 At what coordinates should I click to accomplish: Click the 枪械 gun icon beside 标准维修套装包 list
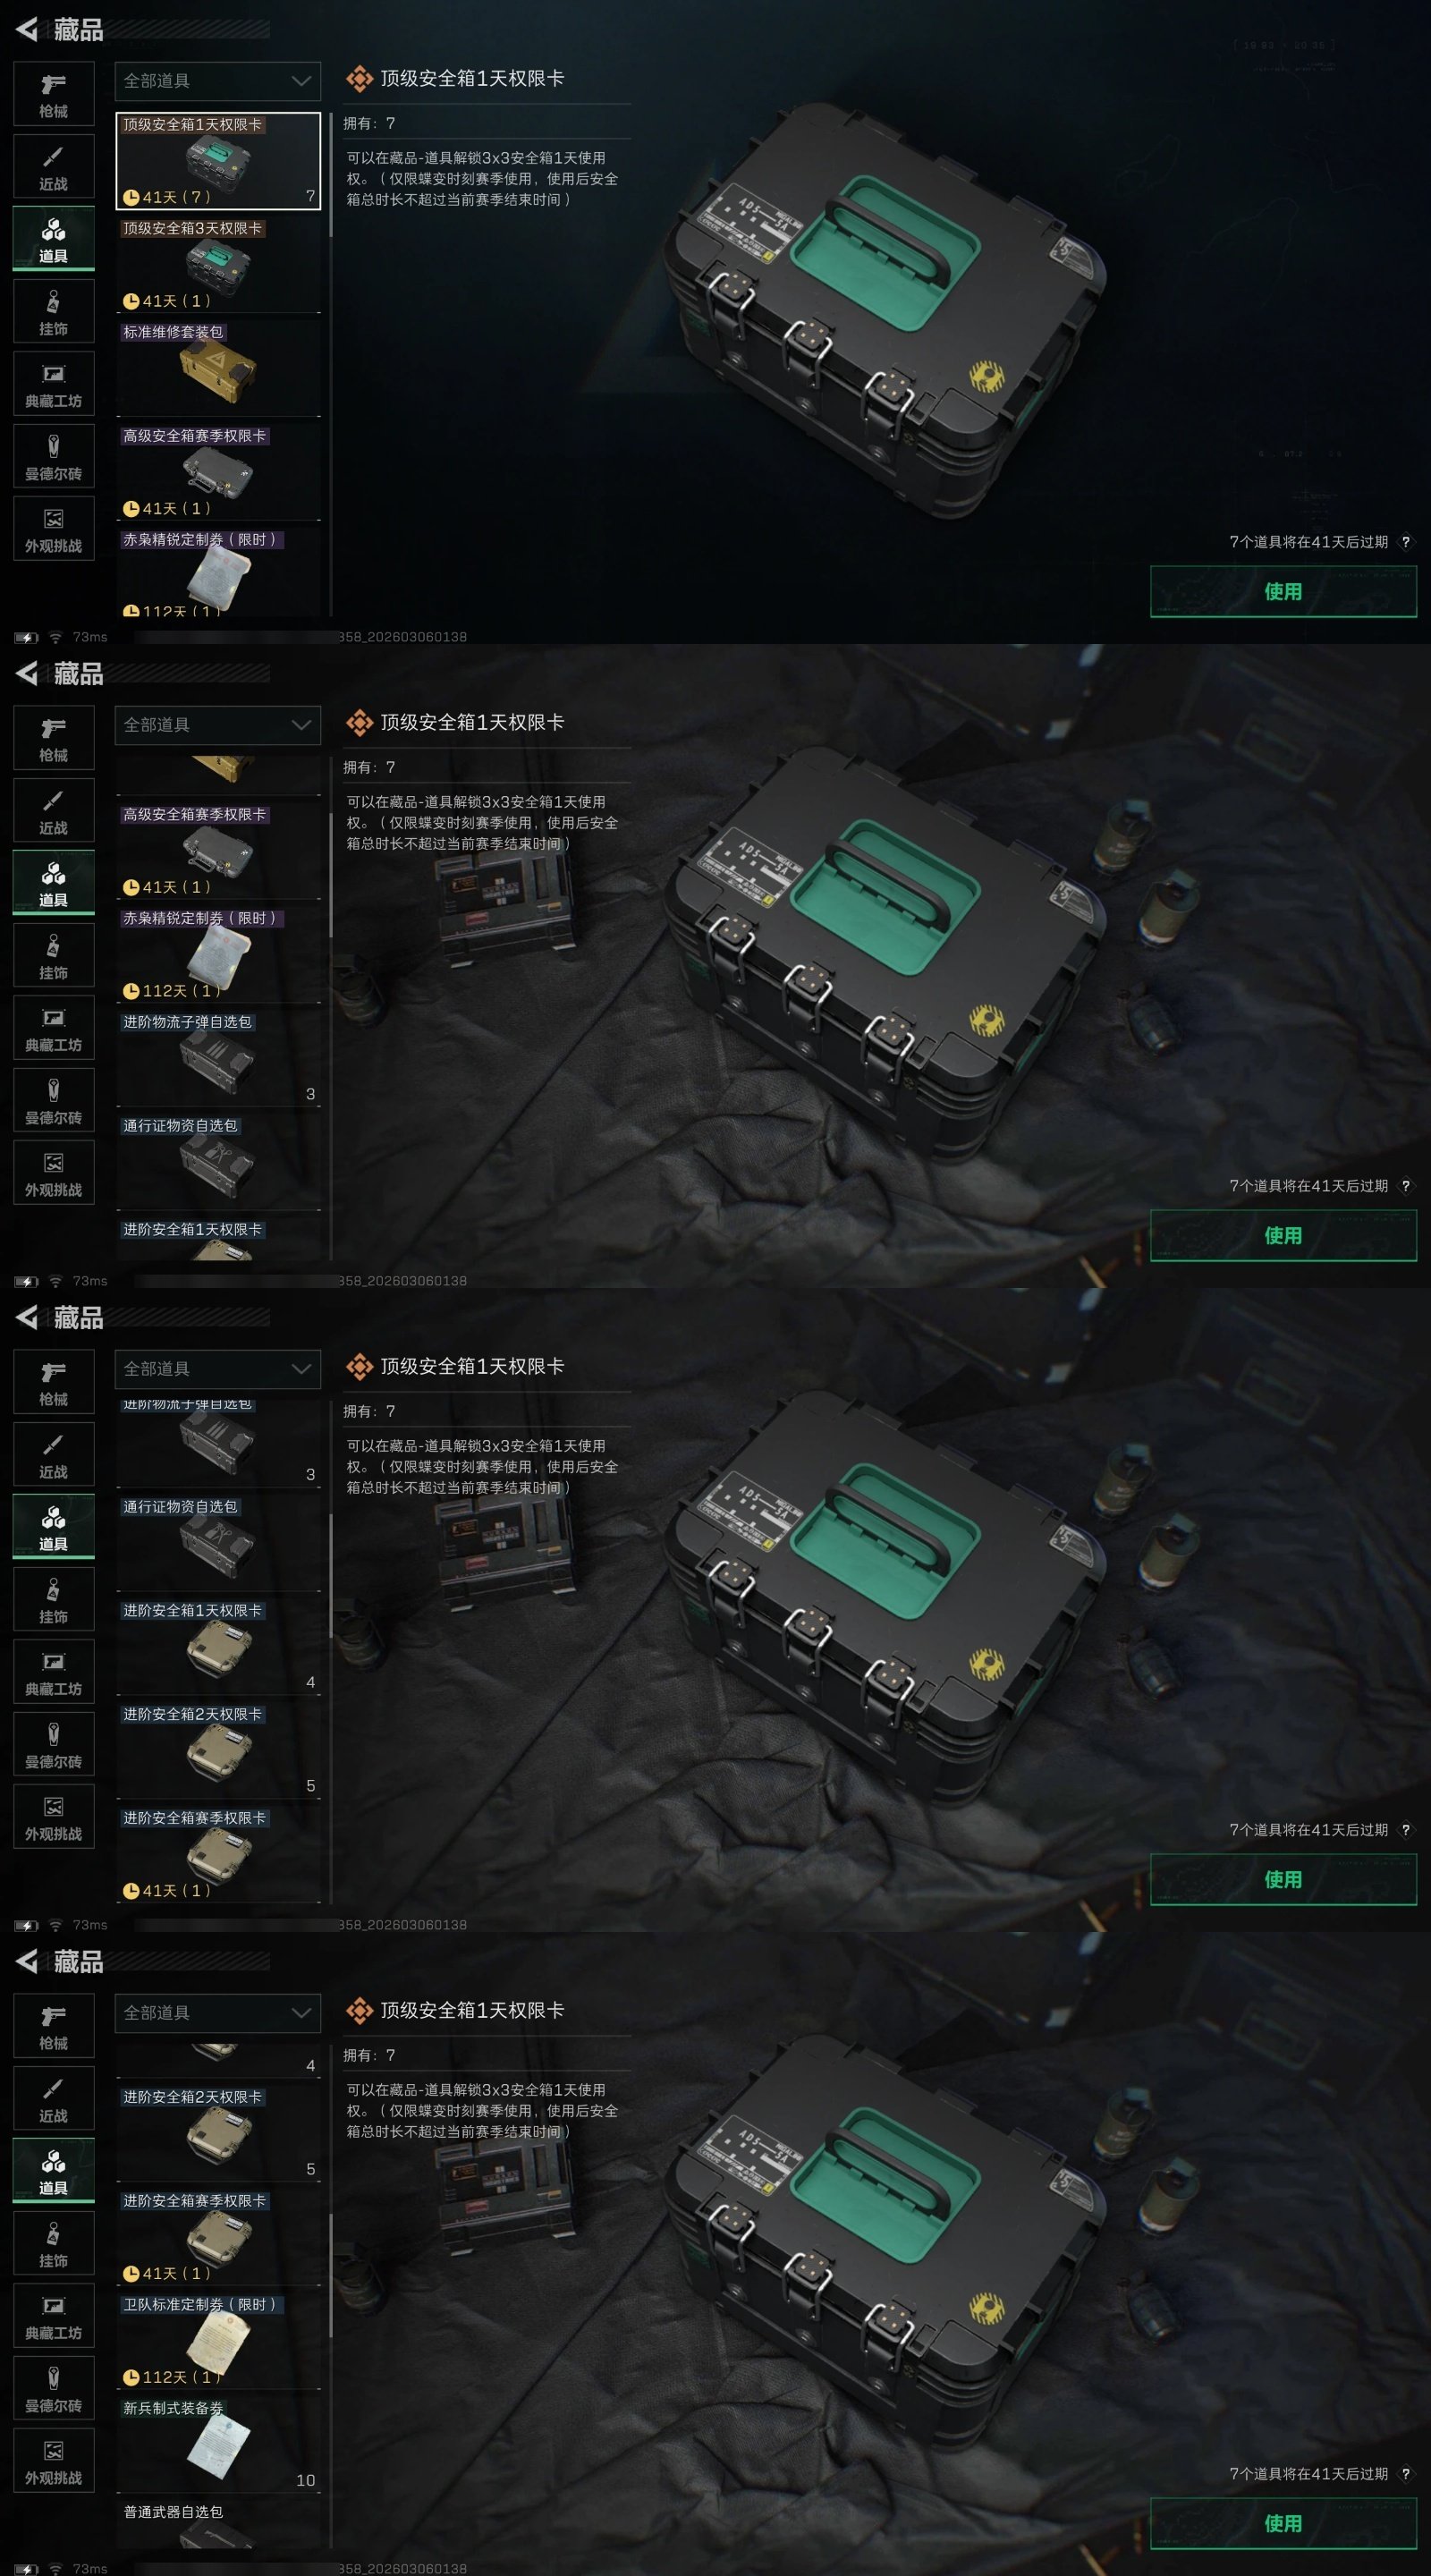pos(54,95)
